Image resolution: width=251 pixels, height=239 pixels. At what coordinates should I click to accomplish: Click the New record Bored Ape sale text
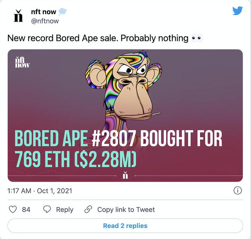[98, 38]
